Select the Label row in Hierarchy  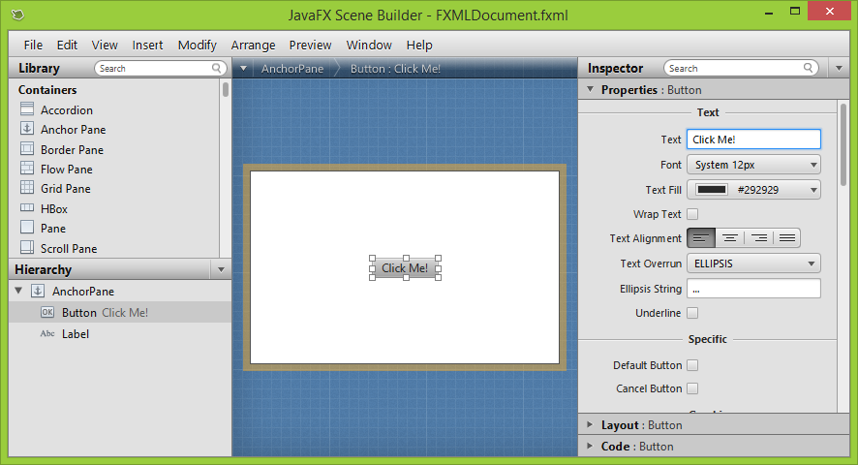pos(120,333)
